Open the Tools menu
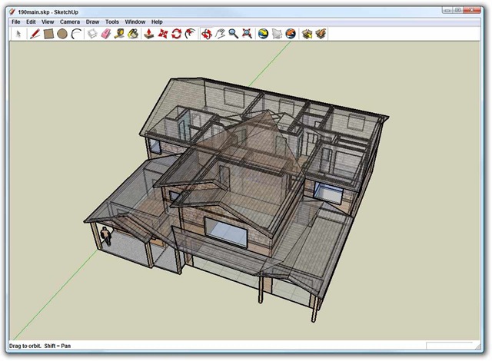Image resolution: width=492 pixels, height=361 pixels. pyautogui.click(x=112, y=22)
